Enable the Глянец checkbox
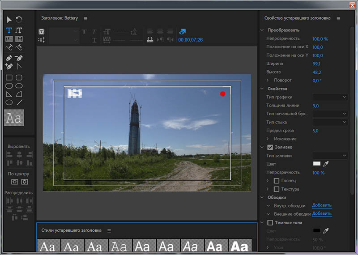 click(277, 181)
